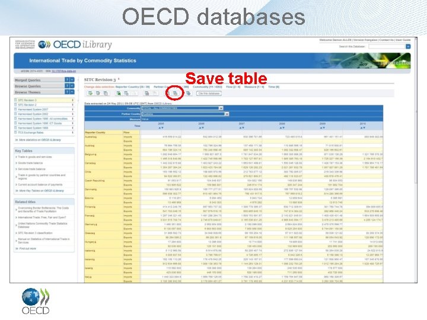
Task: Click the Excel export icon with green X
Action: [x=119, y=94]
